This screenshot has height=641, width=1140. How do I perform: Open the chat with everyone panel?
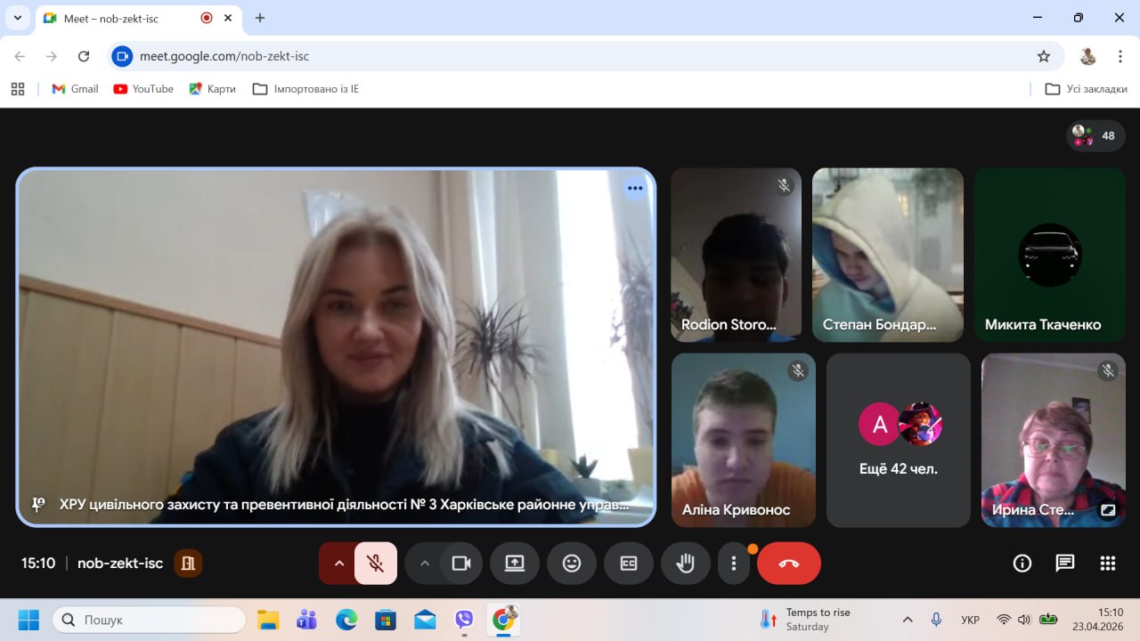pyautogui.click(x=1065, y=563)
